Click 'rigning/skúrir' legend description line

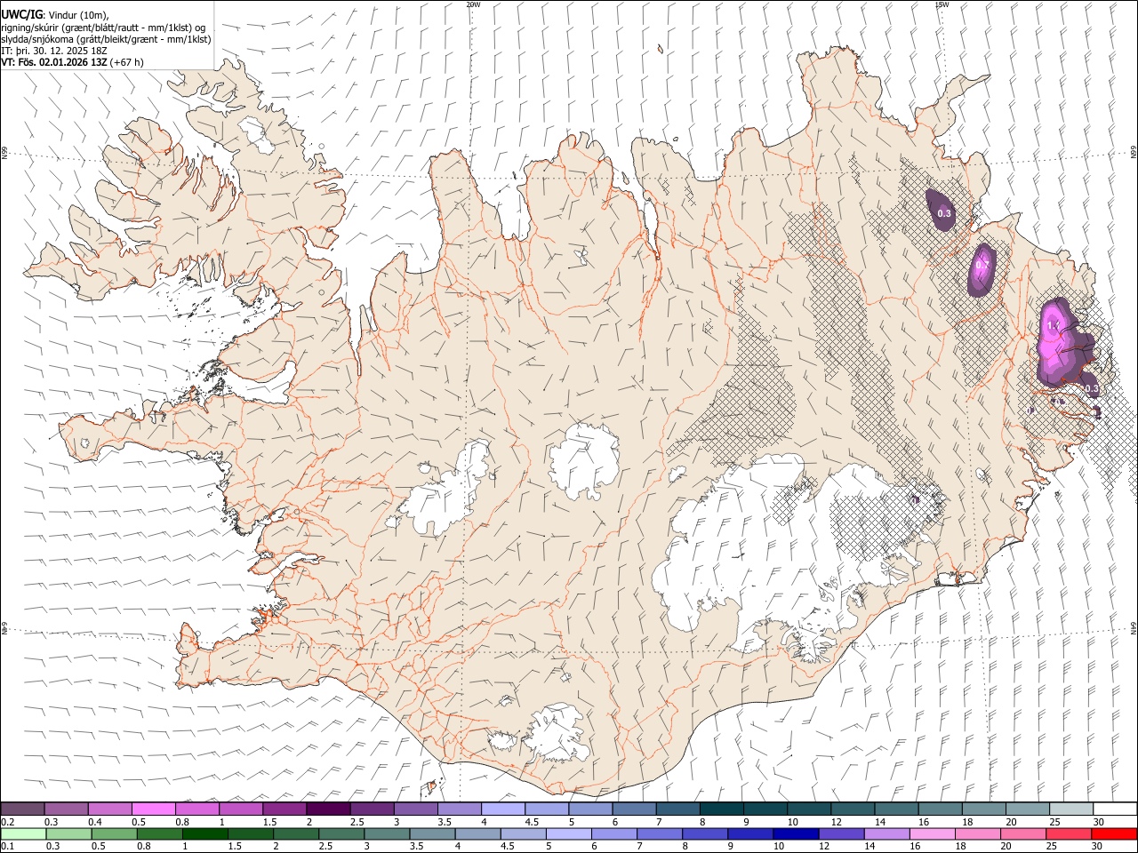103,27
